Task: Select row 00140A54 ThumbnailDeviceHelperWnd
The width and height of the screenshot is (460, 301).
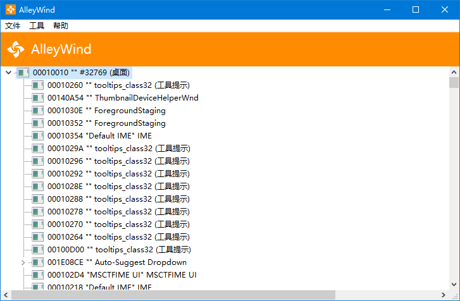Action: coord(123,98)
